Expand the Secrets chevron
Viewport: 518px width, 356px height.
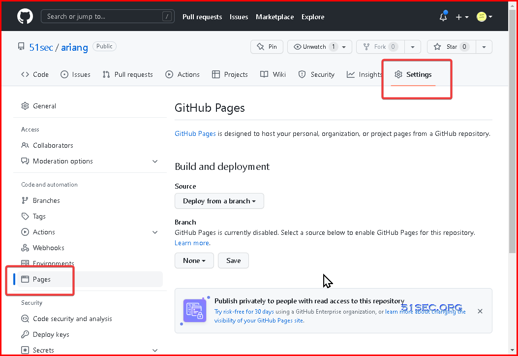[x=155, y=350]
